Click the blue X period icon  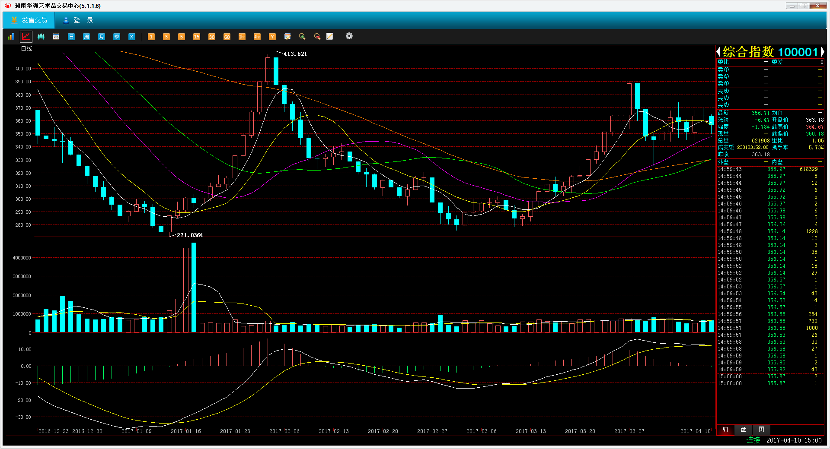pyautogui.click(x=132, y=37)
